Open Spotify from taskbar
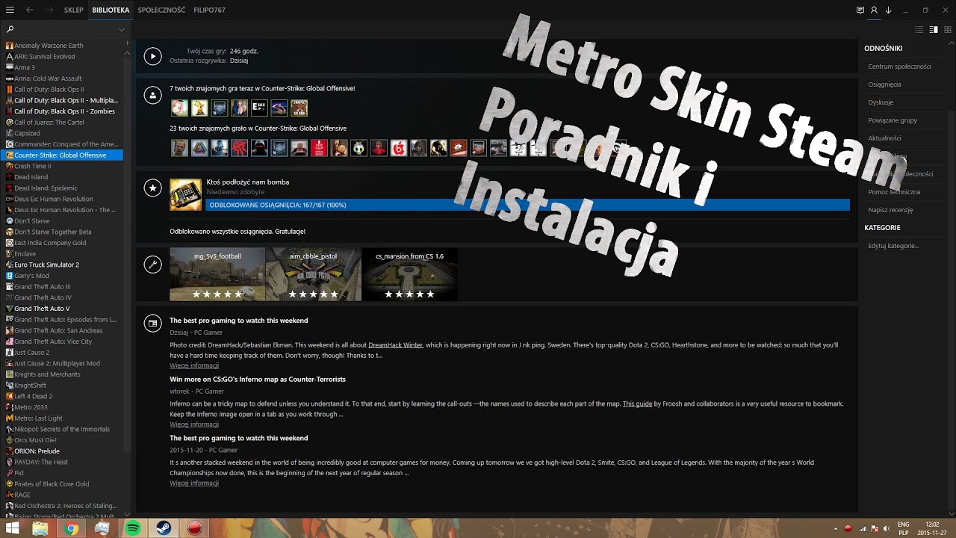956x538 pixels. click(x=133, y=528)
